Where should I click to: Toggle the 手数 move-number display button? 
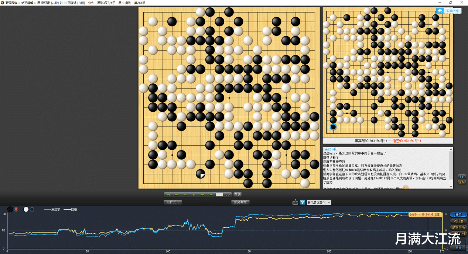(x=461, y=176)
